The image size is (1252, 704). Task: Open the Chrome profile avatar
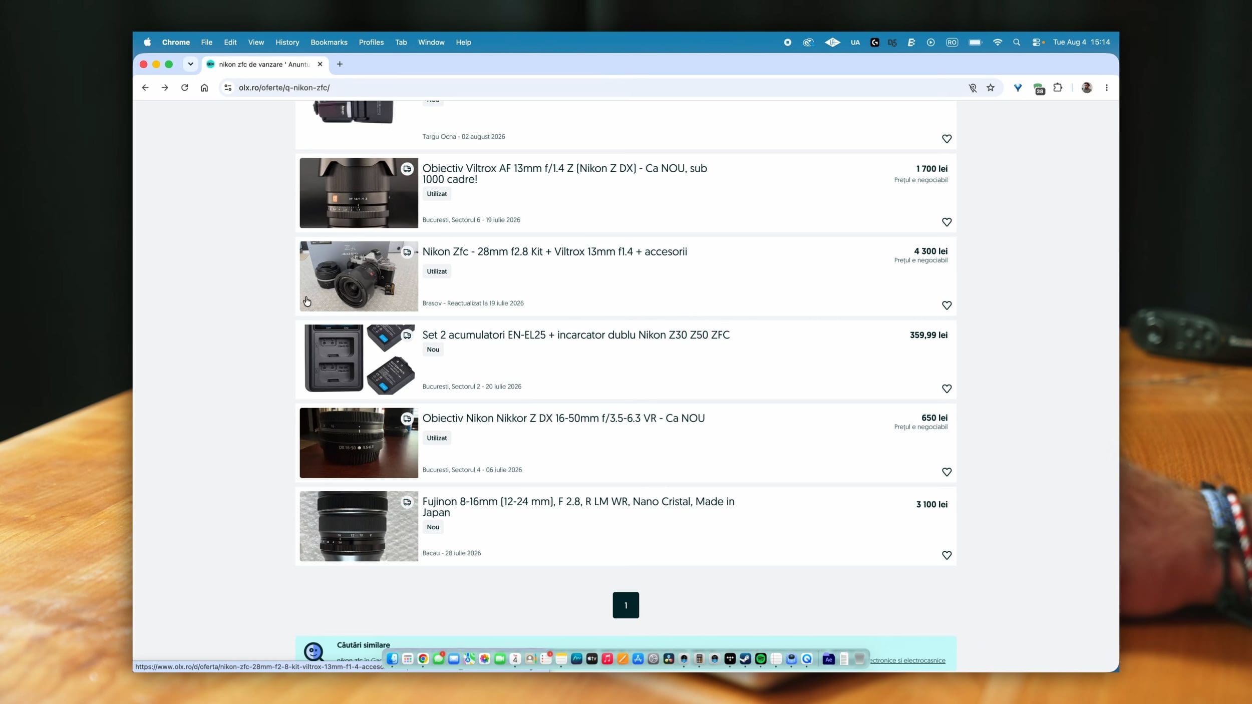(x=1087, y=88)
